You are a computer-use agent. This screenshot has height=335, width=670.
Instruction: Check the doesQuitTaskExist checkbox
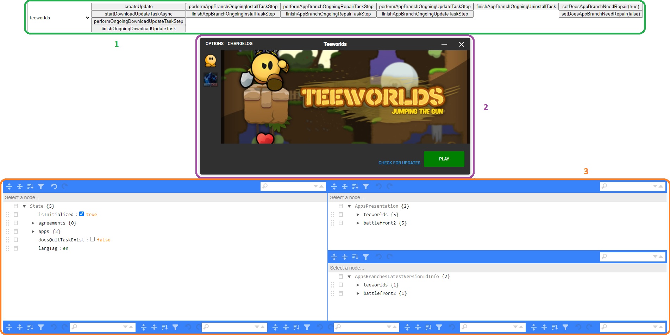pyautogui.click(x=92, y=239)
